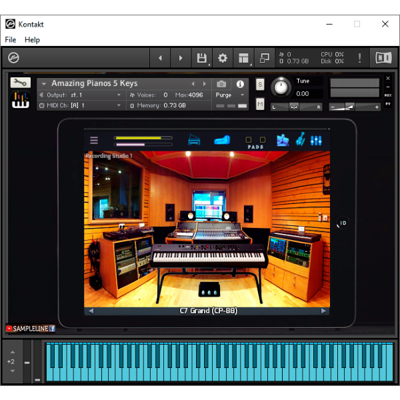Open snapshot view with camera icon
Screen dimensions: 400x400
tap(221, 84)
